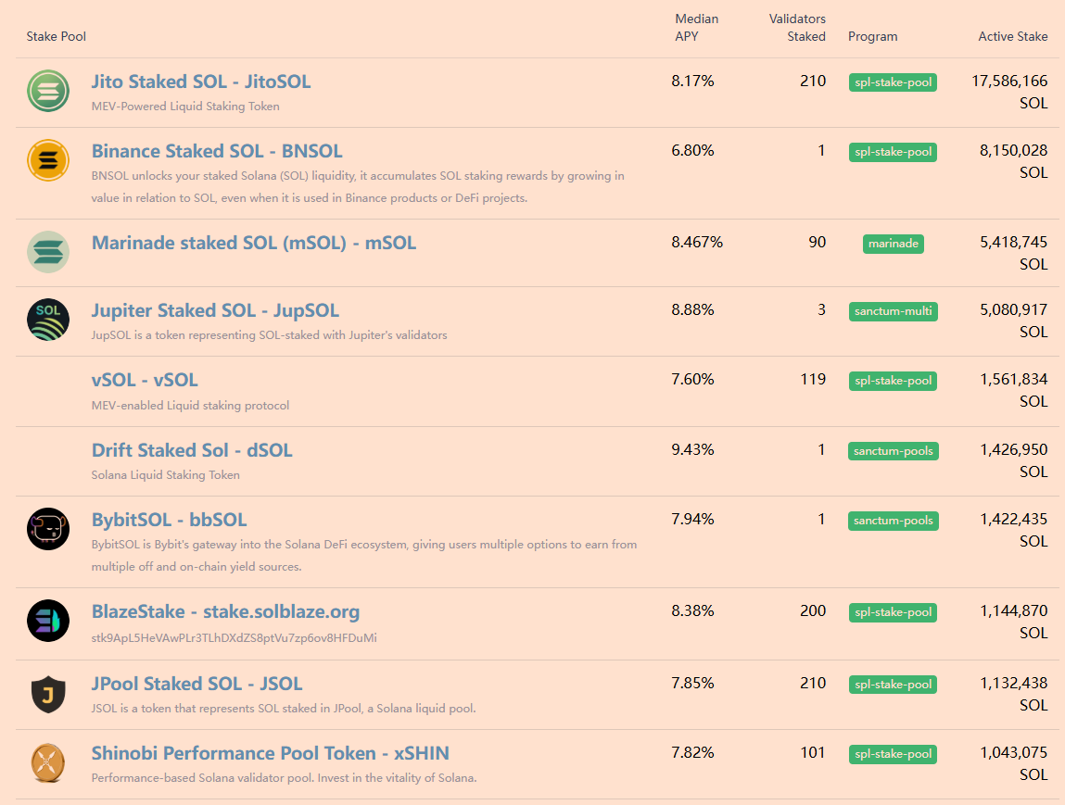This screenshot has height=805, width=1065.
Task: Select the 7.60% APY value for vSOL
Action: [x=692, y=380]
